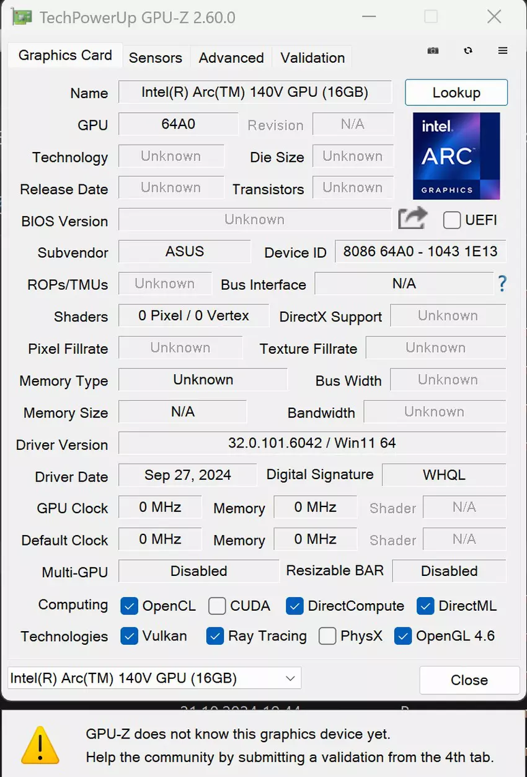The width and height of the screenshot is (527, 777).
Task: Toggle the UEFI checkbox
Action: 452,220
